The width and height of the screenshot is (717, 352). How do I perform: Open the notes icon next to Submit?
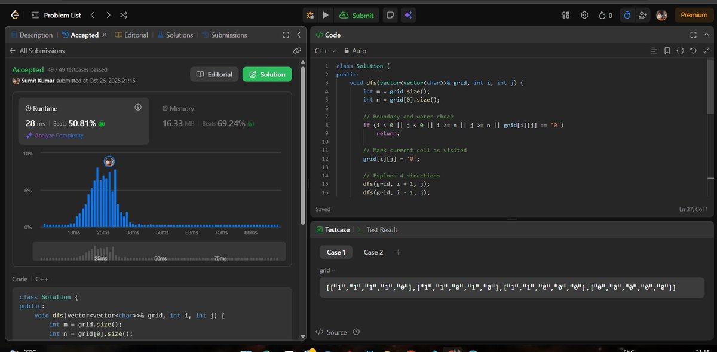pyautogui.click(x=390, y=15)
